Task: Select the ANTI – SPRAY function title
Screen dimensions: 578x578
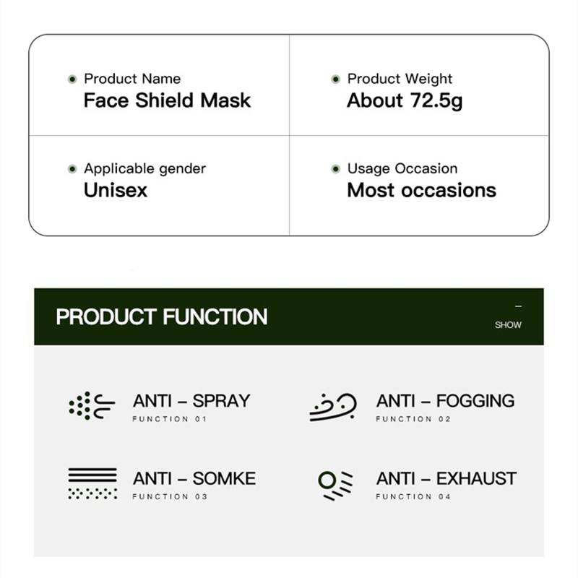Action: pos(191,401)
